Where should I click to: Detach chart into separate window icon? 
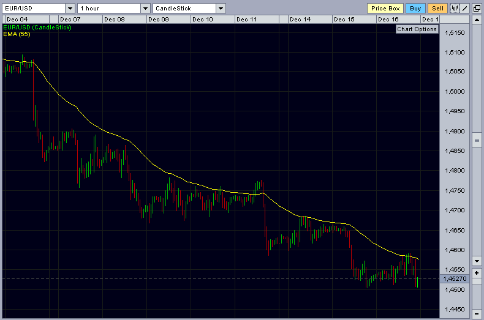tap(477, 9)
